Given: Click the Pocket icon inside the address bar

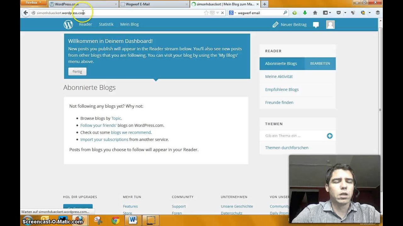Looking at the screenshot, I should point(212,13).
